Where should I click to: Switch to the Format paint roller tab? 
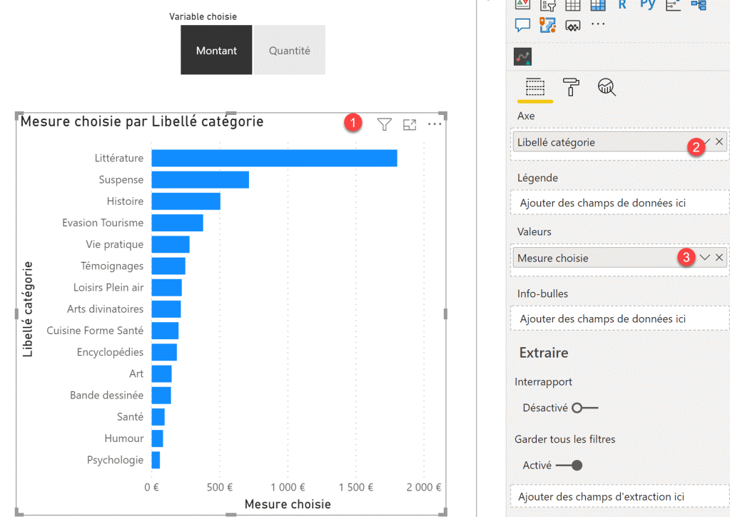point(571,88)
